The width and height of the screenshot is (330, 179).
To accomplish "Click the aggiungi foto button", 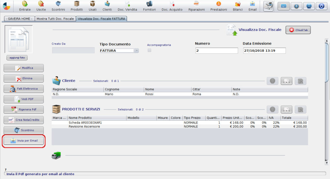I will click(x=17, y=57).
